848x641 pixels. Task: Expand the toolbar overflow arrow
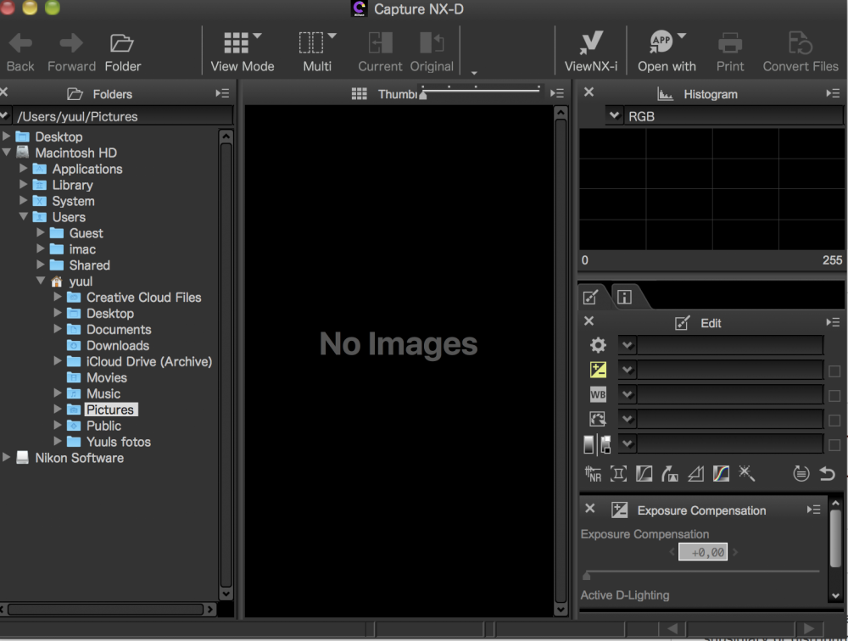(x=474, y=72)
